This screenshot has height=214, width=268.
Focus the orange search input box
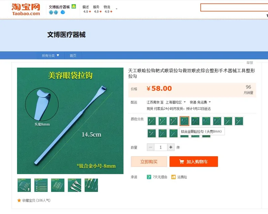pos(234,7)
